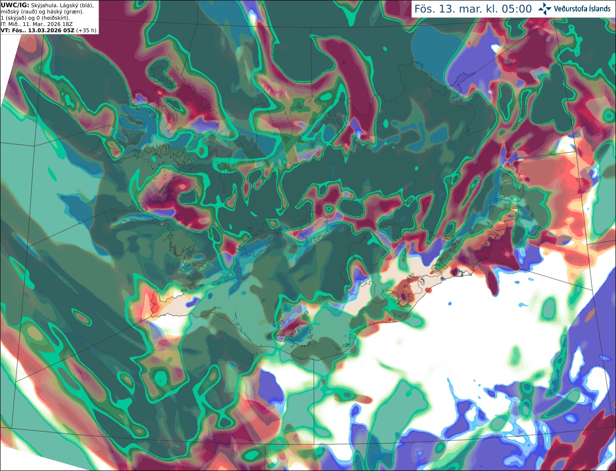Click the Veðurstofa Íslands pinwheel logo icon

point(545,9)
